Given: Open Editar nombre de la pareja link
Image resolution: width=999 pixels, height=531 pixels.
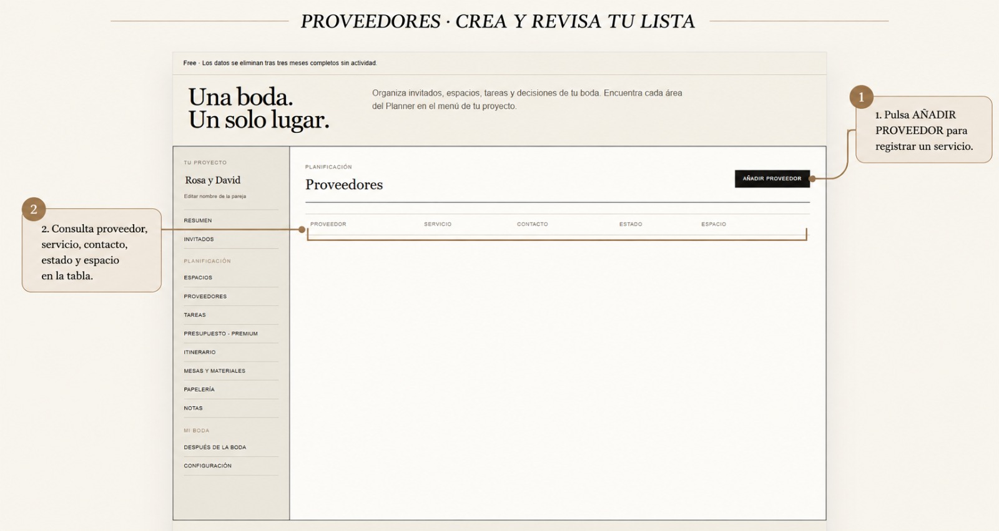Looking at the screenshot, I should [215, 196].
